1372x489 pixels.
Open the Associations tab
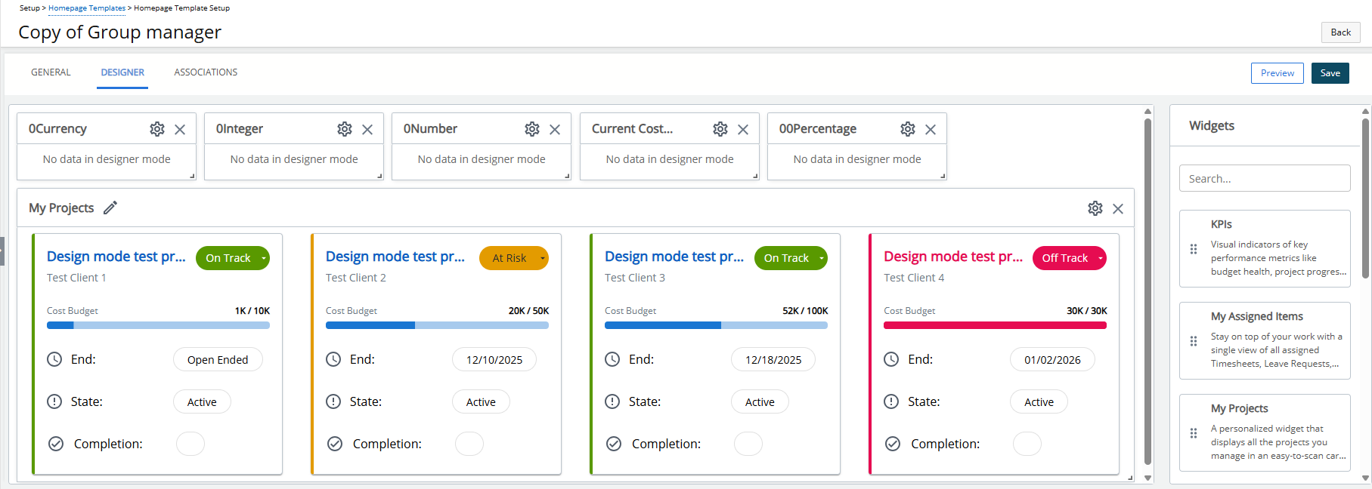pyautogui.click(x=206, y=72)
